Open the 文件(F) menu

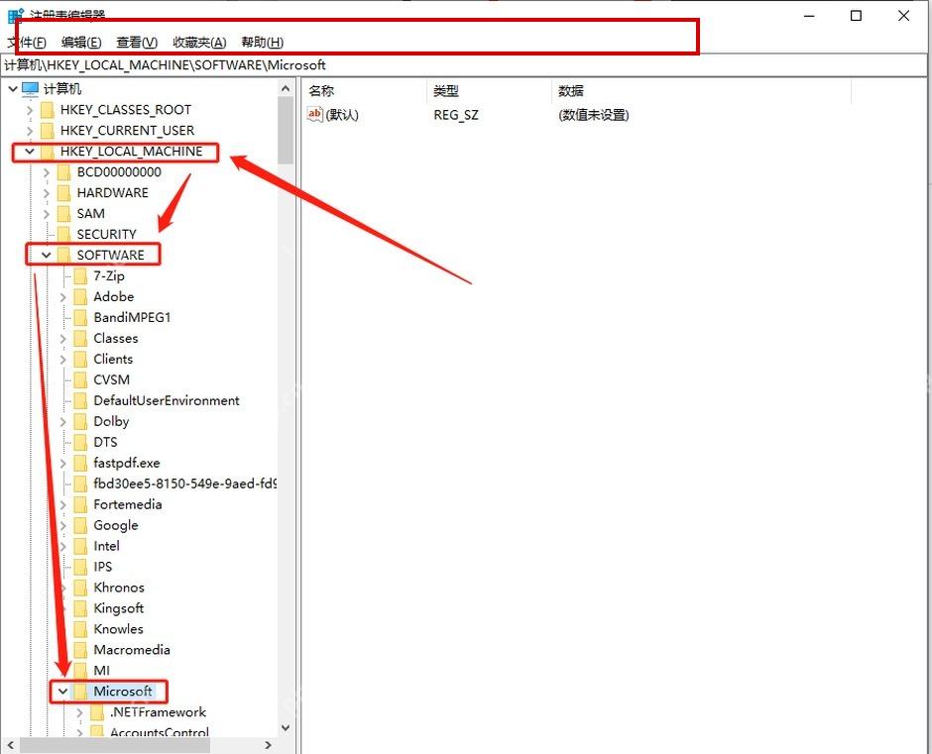tap(27, 43)
